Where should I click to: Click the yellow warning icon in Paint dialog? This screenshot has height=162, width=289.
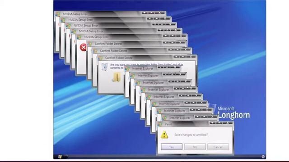tap(164, 135)
